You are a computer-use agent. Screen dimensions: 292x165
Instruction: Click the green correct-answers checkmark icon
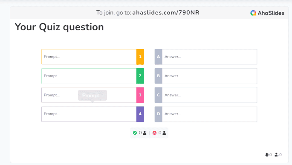(135, 133)
